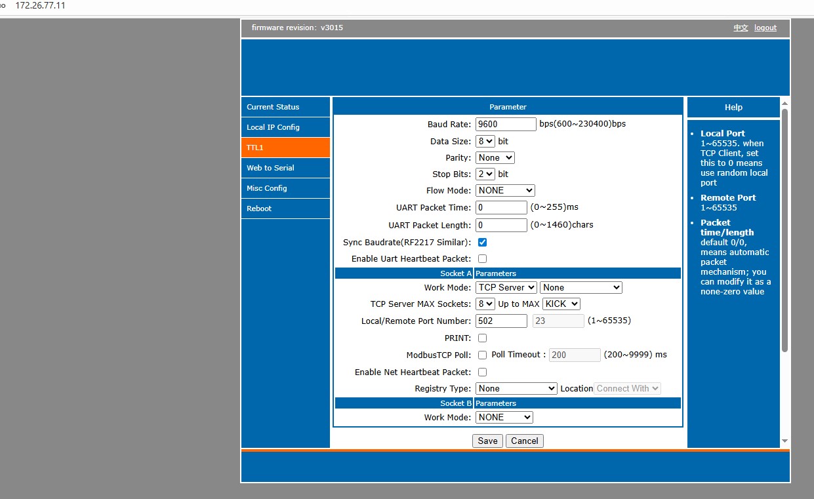Select Reboot in the sidebar
Screen dimensions: 814x499
tap(285, 209)
